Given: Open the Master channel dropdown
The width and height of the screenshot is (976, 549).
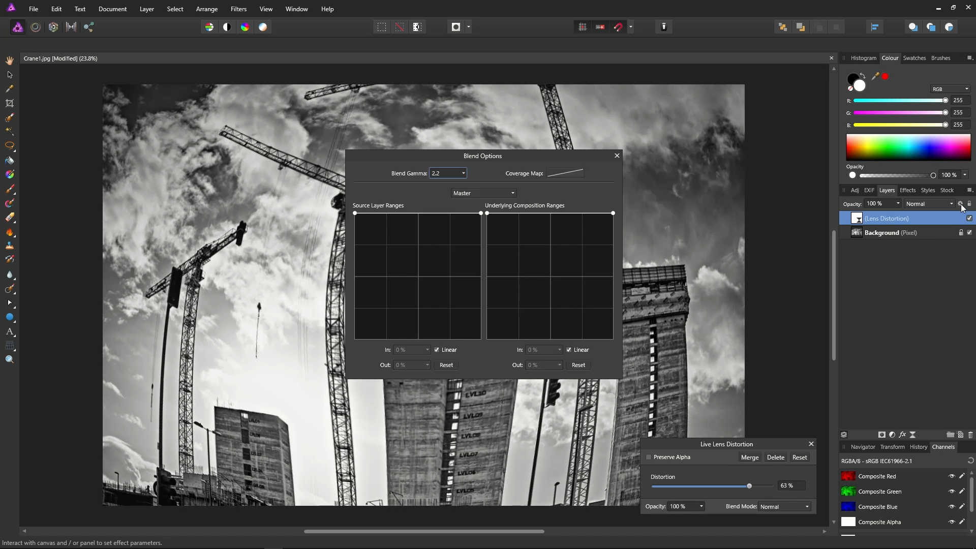Looking at the screenshot, I should (x=483, y=193).
